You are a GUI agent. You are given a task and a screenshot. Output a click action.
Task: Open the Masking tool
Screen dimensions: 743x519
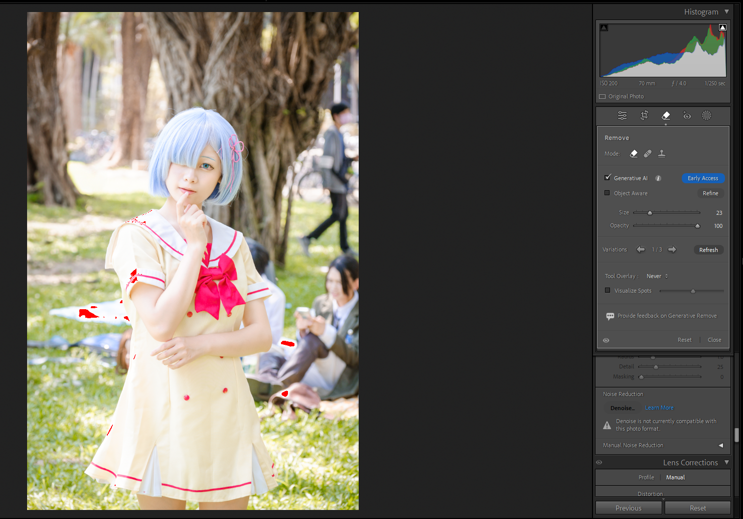coord(706,115)
